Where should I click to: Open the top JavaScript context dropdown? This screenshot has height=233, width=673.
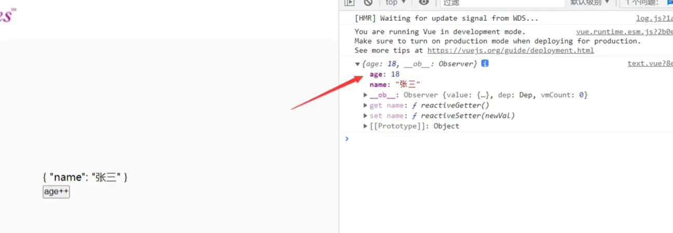pos(396,3)
